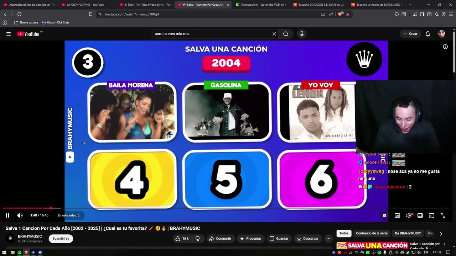Open the browser main menu
The image size is (456, 256).
click(x=451, y=14)
